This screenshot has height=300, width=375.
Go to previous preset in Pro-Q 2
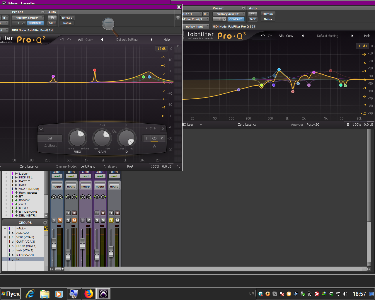pos(102,40)
